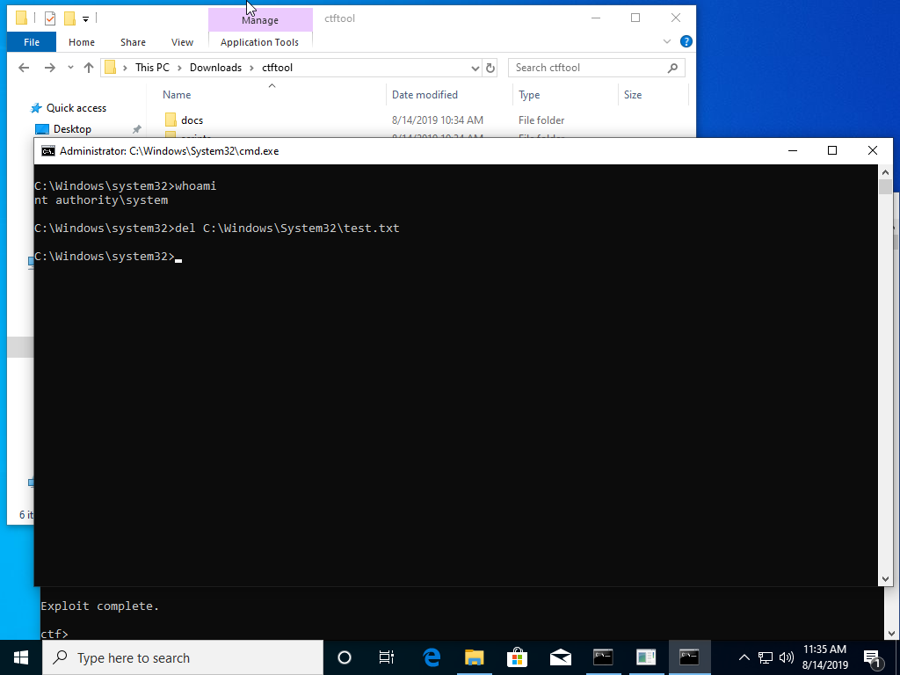The width and height of the screenshot is (900, 675).
Task: Click Downloads in address breadcrumb
Action: coord(216,68)
